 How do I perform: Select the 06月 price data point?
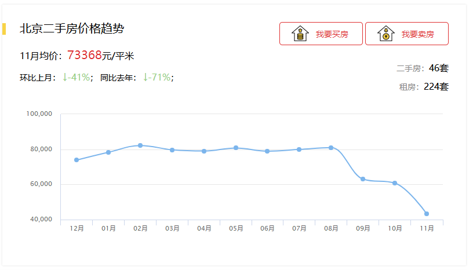[267, 151]
